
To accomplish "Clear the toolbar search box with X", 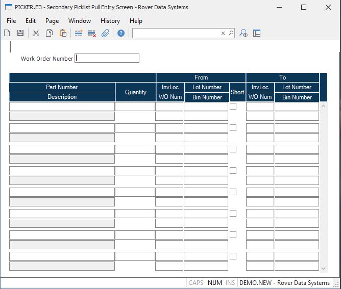I will pyautogui.click(x=223, y=33).
